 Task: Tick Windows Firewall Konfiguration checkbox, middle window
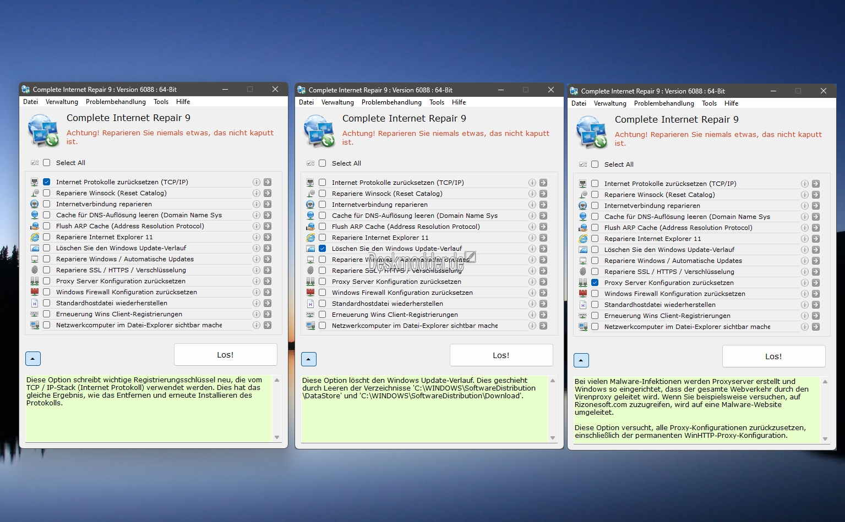click(323, 293)
